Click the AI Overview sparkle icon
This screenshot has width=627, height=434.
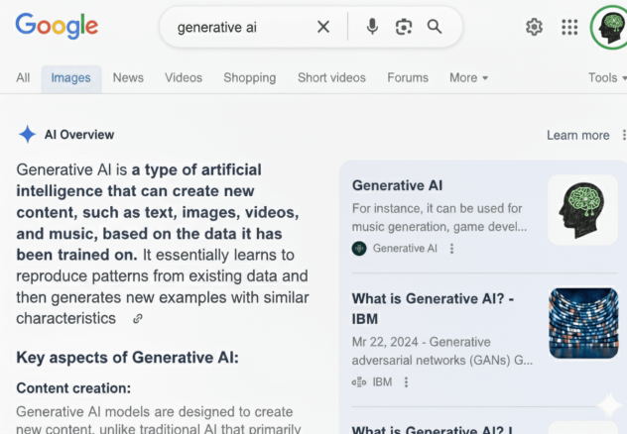[27, 134]
